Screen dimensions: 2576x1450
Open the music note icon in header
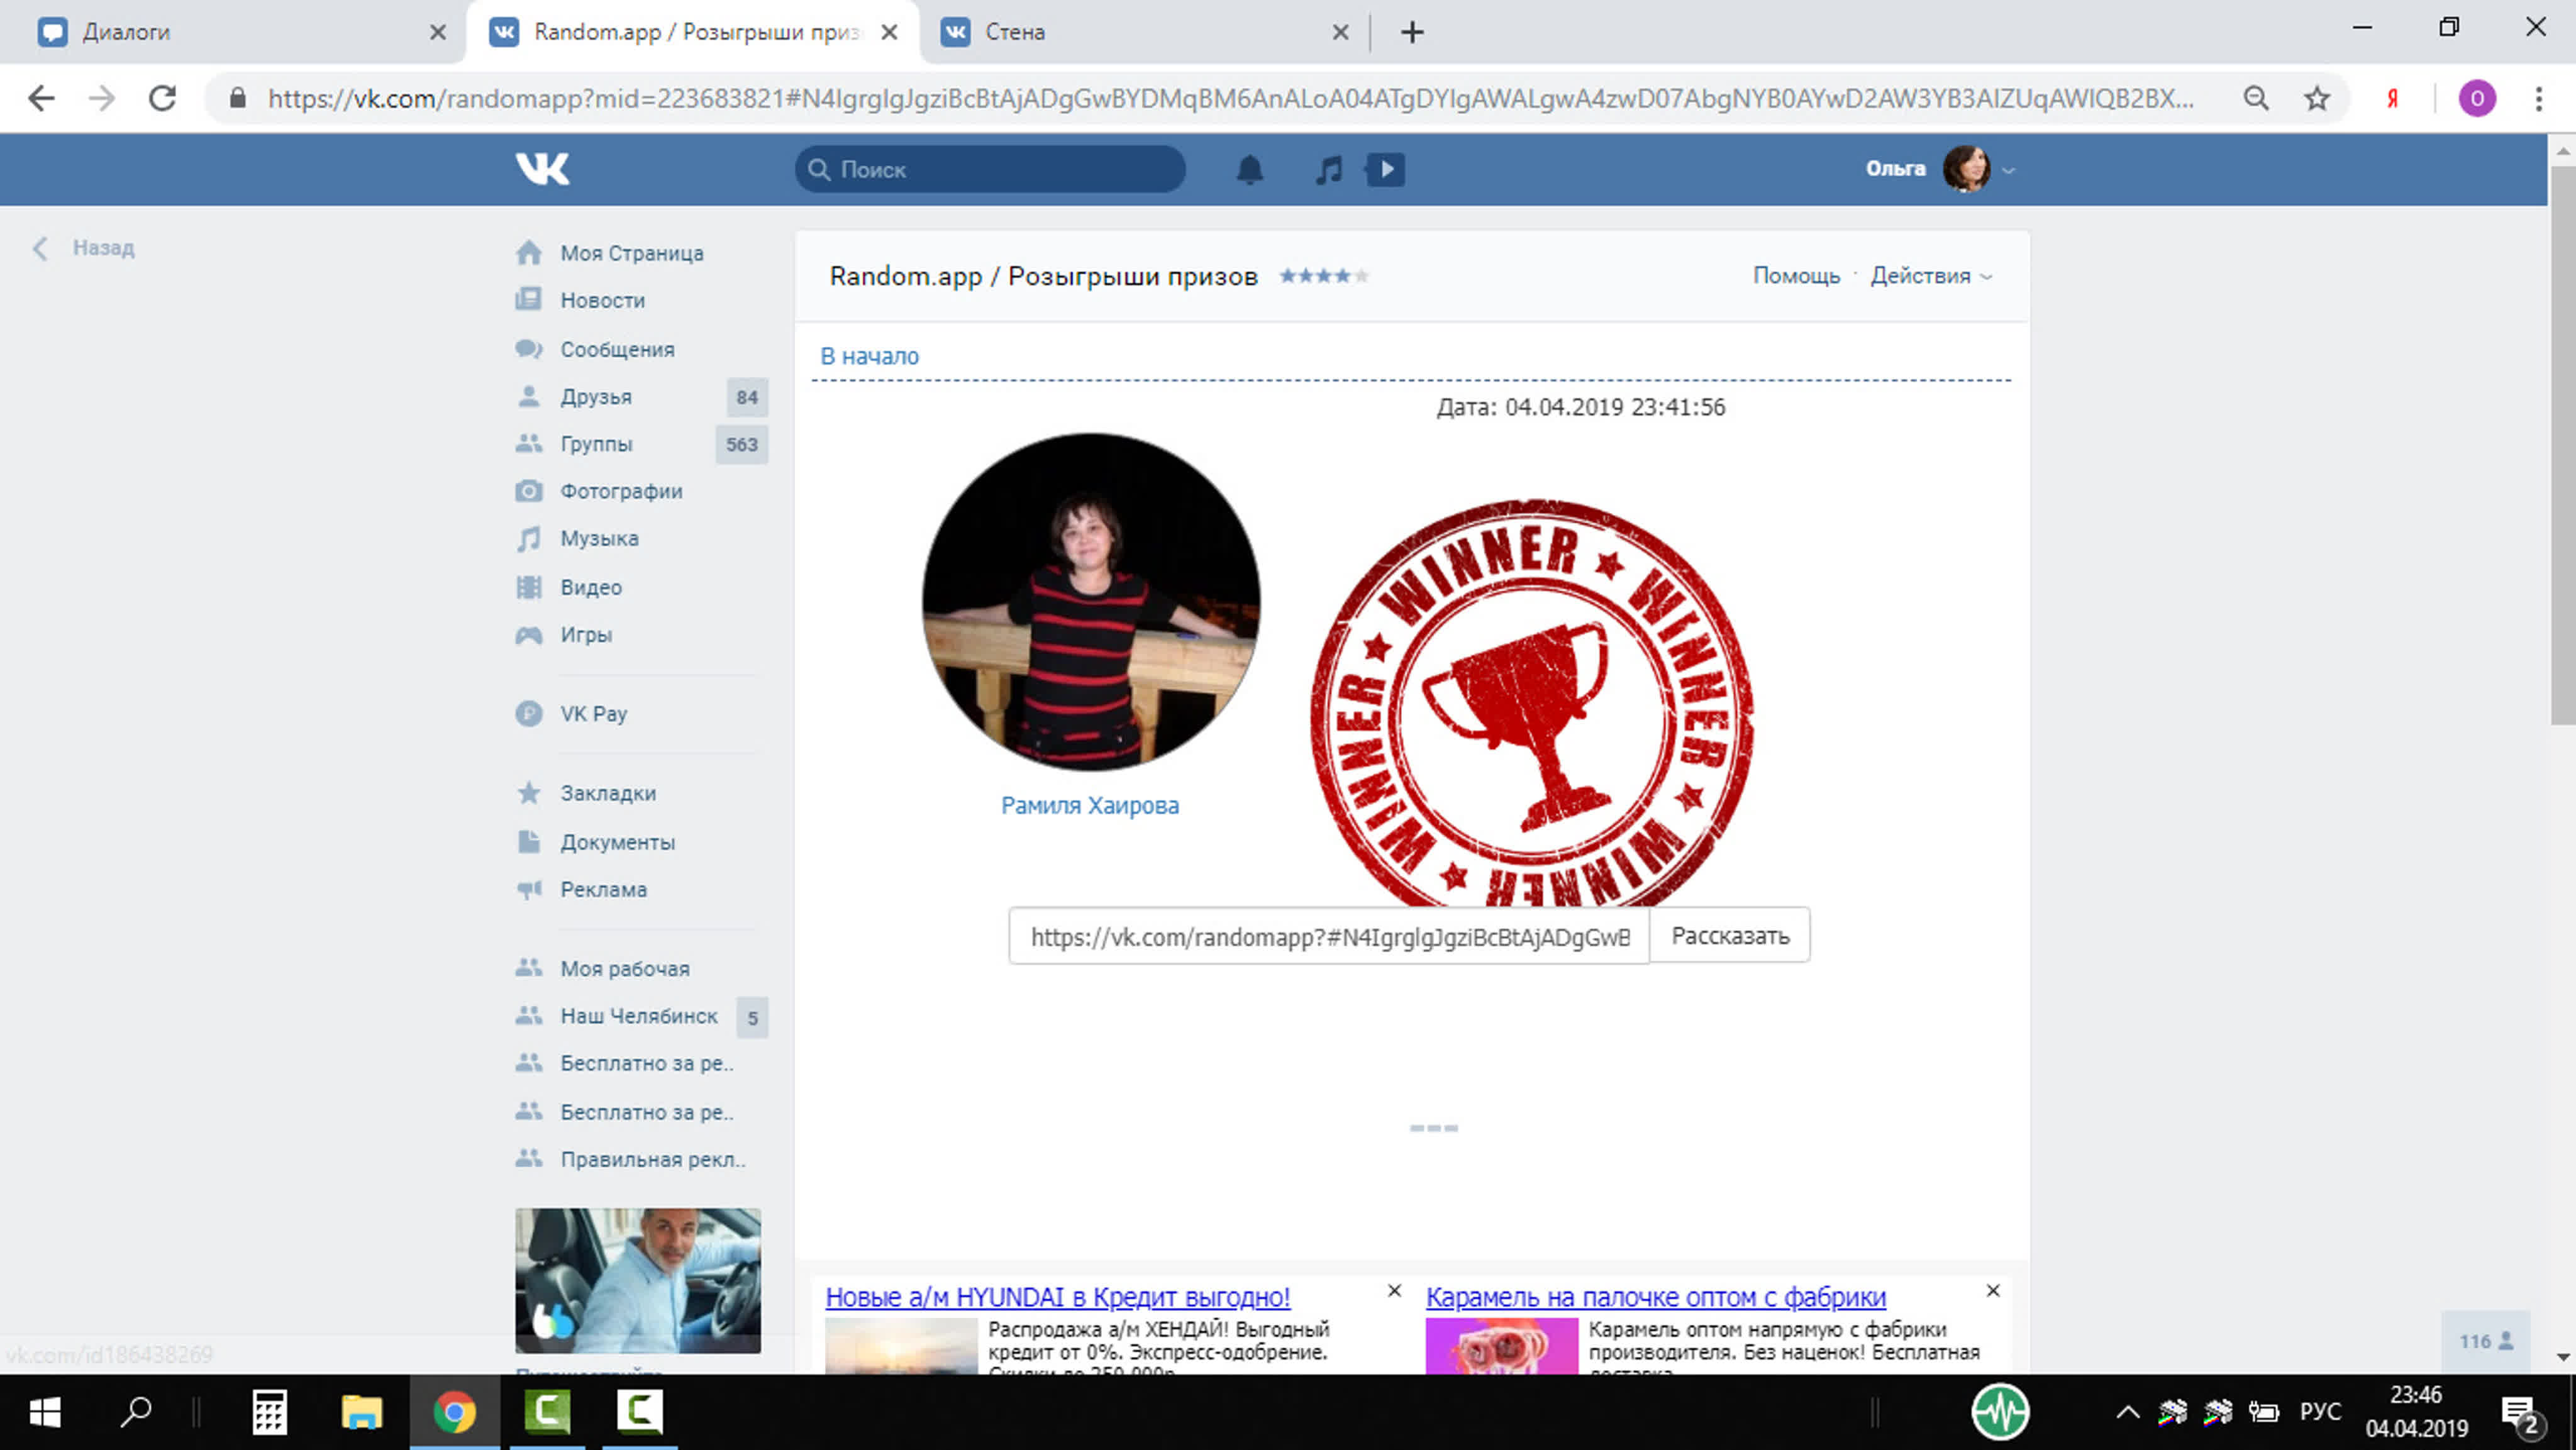pyautogui.click(x=1328, y=170)
